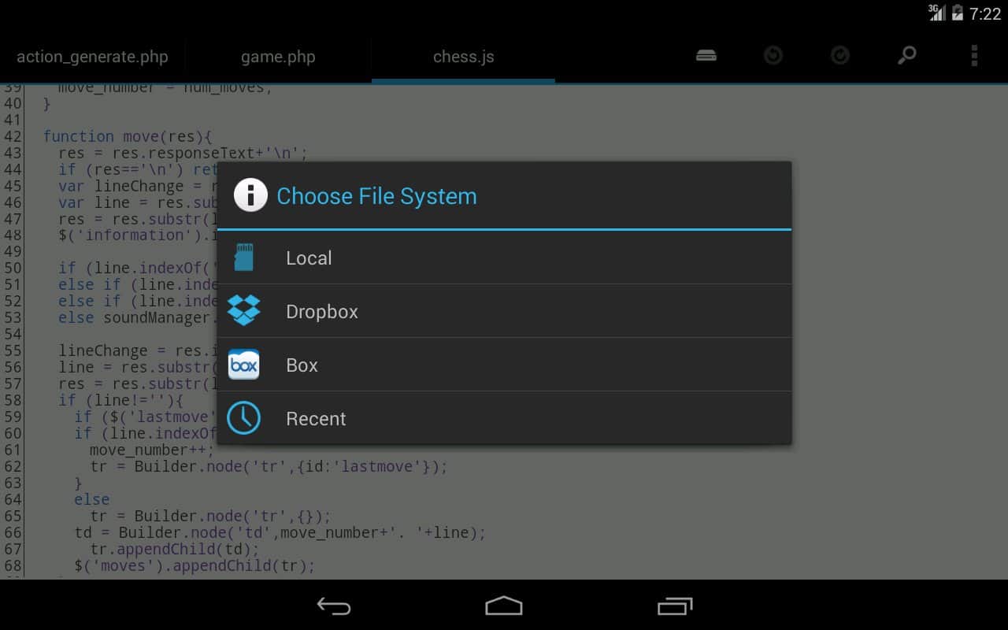Switch to the action_generate.php tab
Screen dimensions: 1008x630
[x=92, y=57]
